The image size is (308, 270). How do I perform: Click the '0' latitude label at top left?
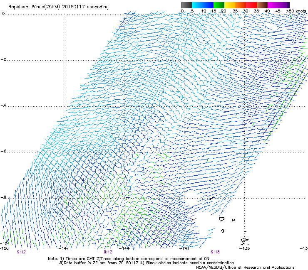(x=3, y=14)
